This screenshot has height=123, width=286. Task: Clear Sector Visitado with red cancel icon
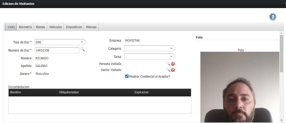pos(173,70)
